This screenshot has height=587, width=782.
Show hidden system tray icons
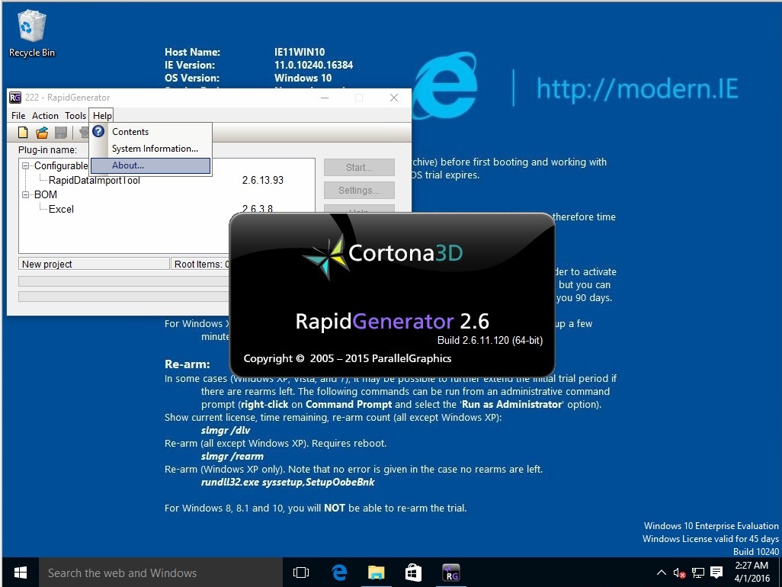tap(662, 573)
